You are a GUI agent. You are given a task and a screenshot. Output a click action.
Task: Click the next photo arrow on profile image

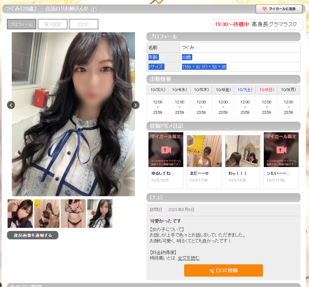(x=135, y=105)
